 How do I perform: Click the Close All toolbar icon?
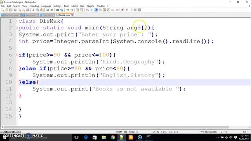coord(24,10)
